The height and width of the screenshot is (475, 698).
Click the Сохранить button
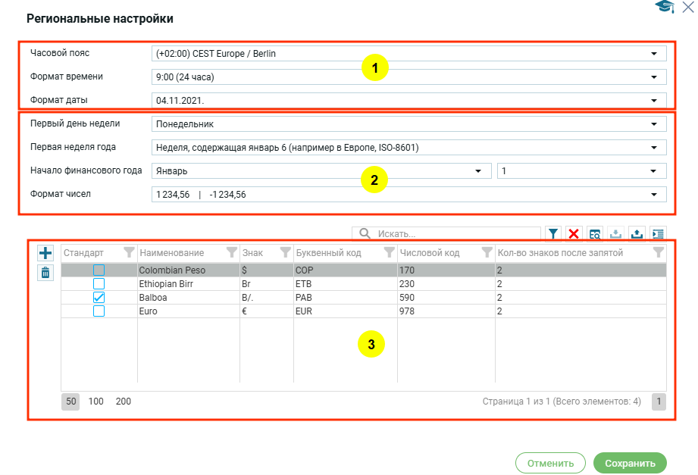click(x=630, y=463)
